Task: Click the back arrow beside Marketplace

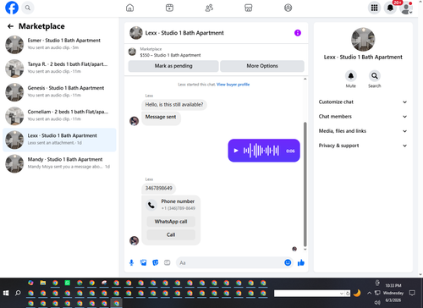Action: tap(10, 26)
